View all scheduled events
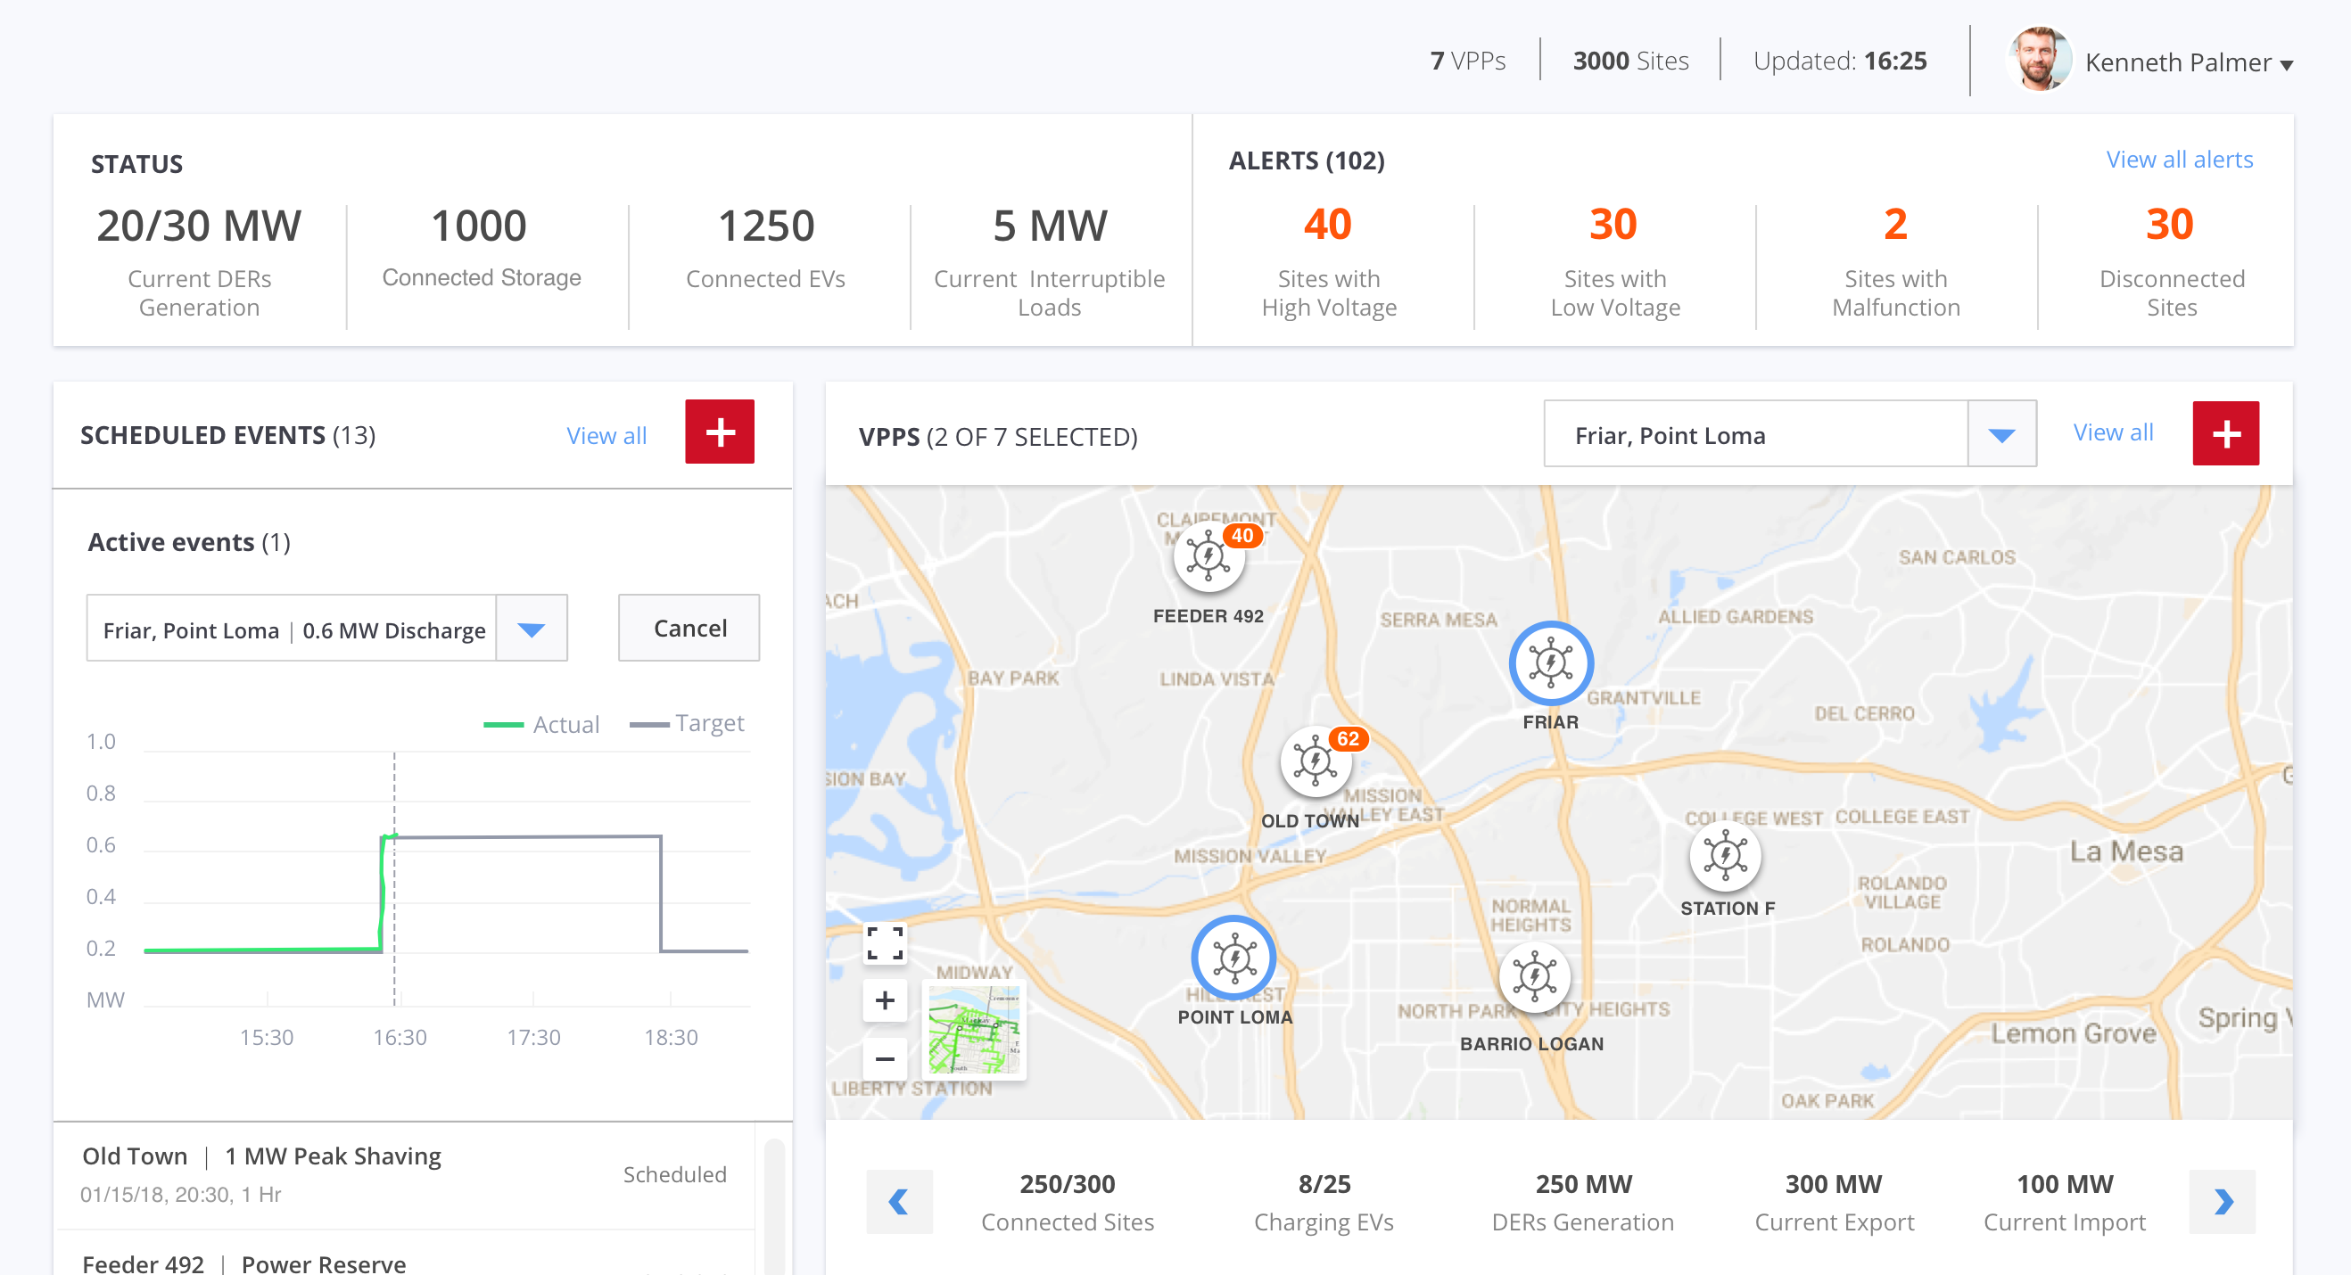 pyautogui.click(x=605, y=435)
